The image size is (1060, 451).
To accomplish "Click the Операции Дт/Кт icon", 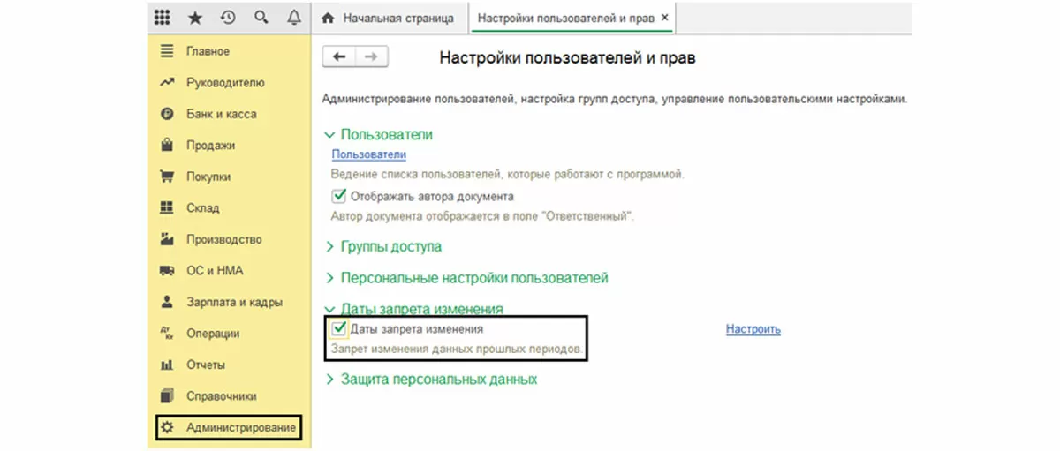I will pyautogui.click(x=166, y=334).
